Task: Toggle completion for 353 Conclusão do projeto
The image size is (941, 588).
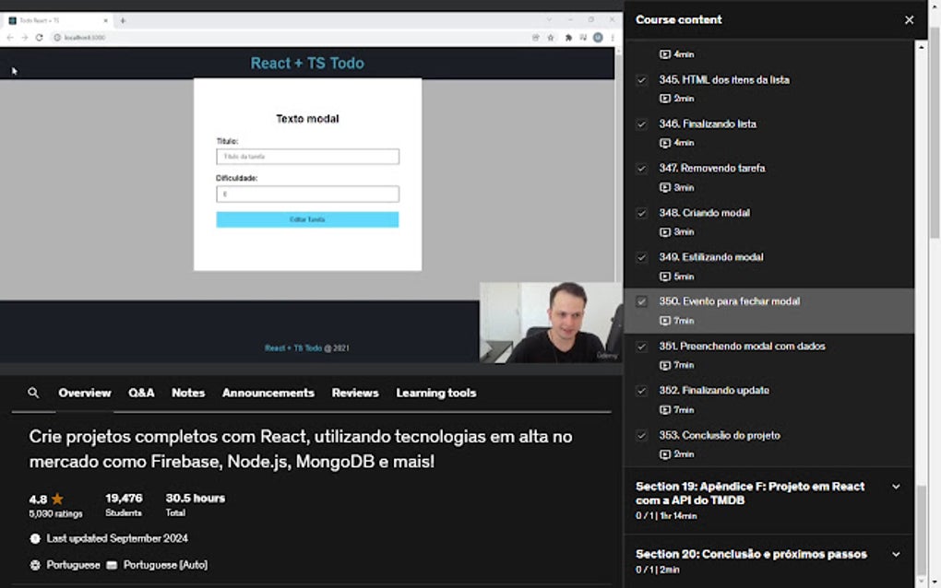Action: 641,435
